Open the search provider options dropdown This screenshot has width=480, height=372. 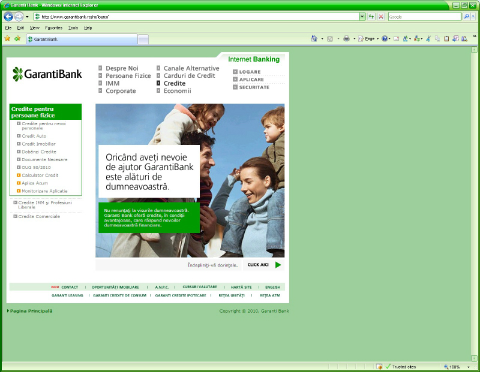coord(473,17)
